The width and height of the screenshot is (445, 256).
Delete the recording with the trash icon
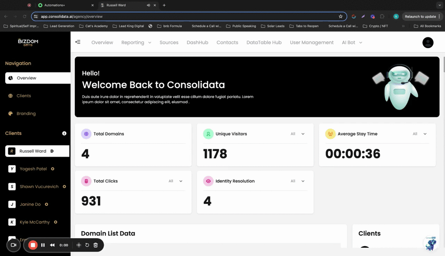click(x=96, y=245)
